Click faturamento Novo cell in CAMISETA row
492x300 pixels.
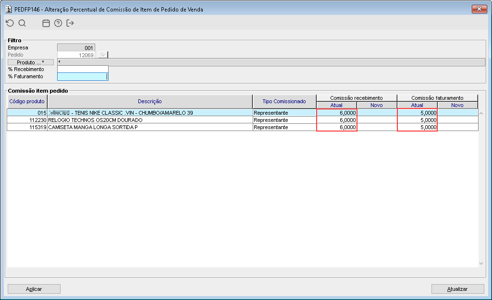click(x=458, y=127)
